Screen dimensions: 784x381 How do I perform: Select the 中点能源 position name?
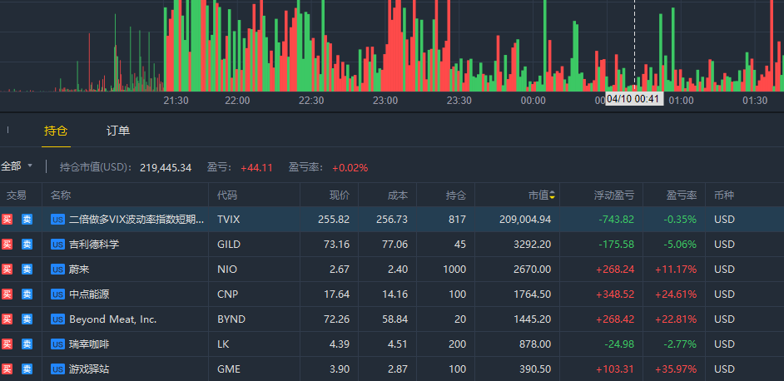(89, 294)
